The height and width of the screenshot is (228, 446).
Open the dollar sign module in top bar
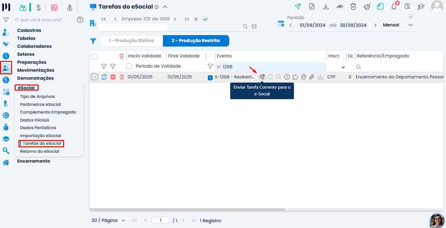[38, 8]
